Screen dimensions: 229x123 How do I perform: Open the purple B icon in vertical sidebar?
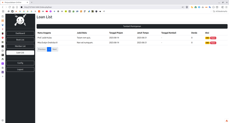click(3, 63)
